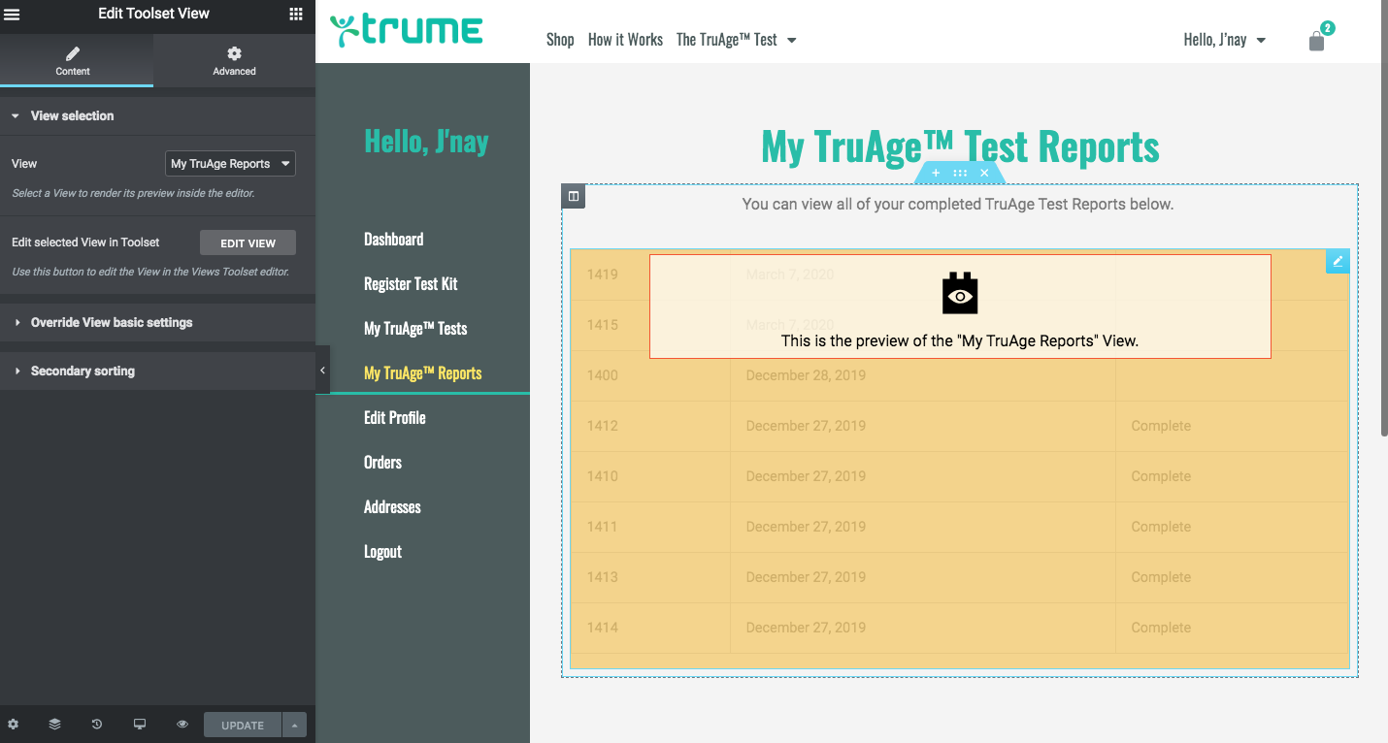Viewport: 1388px width, 743px height.
Task: Delete section using the X handle
Action: [x=984, y=173]
